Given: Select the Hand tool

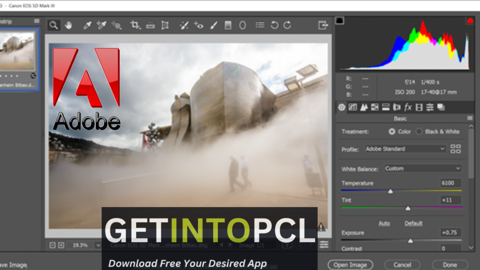Looking at the screenshot, I should point(68,25).
